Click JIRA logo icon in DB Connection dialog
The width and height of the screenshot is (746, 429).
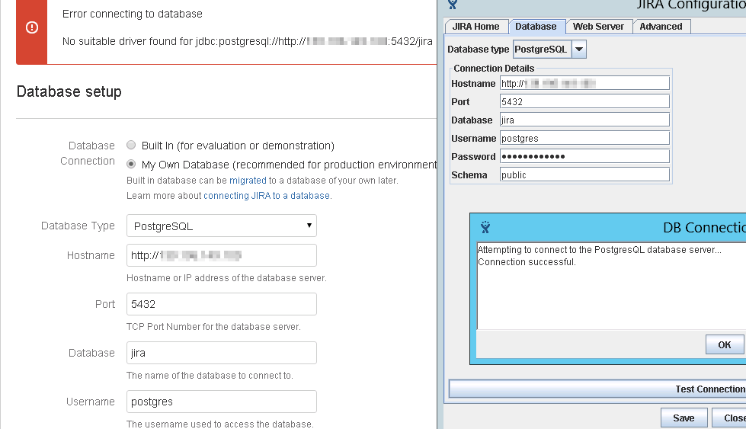click(485, 227)
